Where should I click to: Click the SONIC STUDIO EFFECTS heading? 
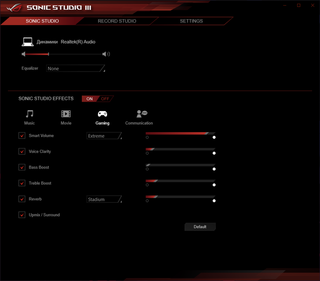46,98
